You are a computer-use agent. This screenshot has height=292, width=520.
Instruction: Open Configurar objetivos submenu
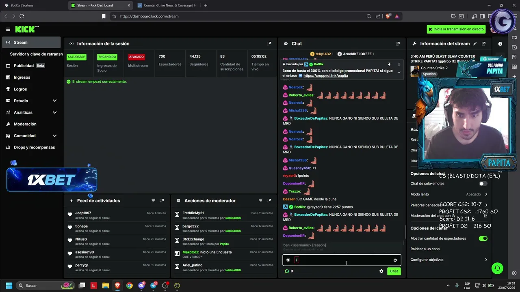(448, 260)
